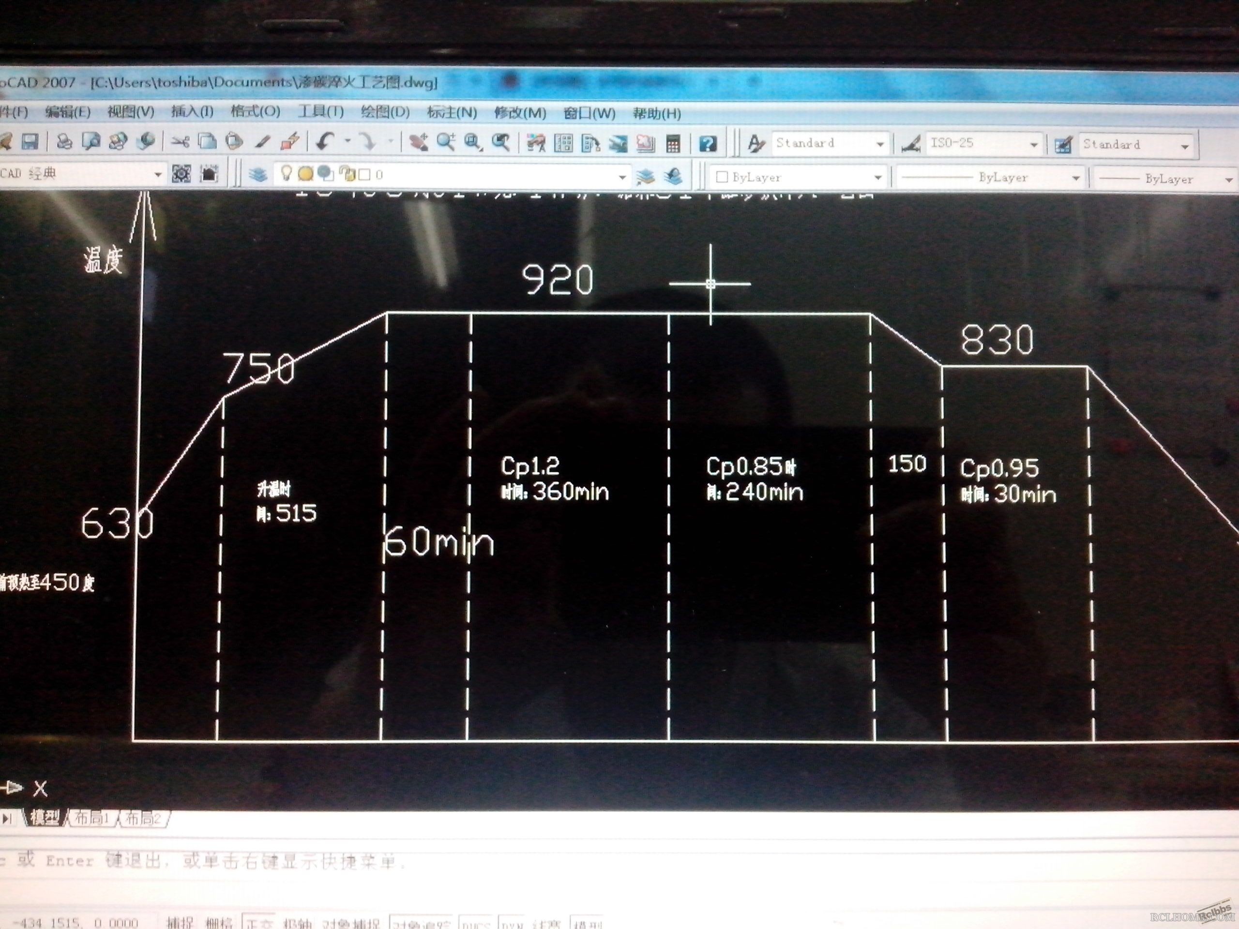Toggle 栅格 grid display in status bar

[220, 922]
